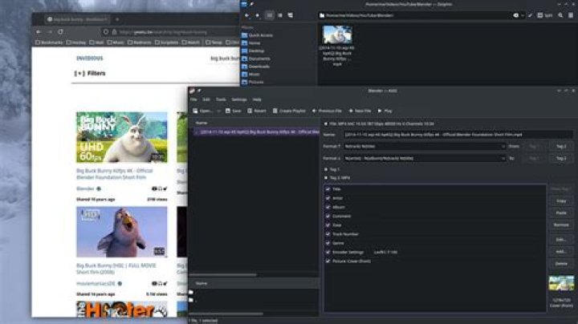The image size is (578, 324).
Task: Click the browser reload button
Action: [x=61, y=32]
